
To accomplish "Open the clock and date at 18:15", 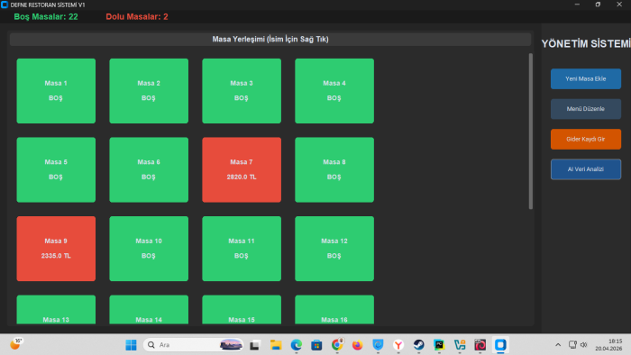I will 608,345.
